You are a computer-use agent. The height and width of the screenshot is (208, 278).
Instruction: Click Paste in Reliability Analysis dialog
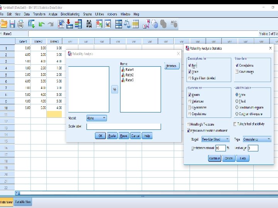pyautogui.click(x=112, y=136)
